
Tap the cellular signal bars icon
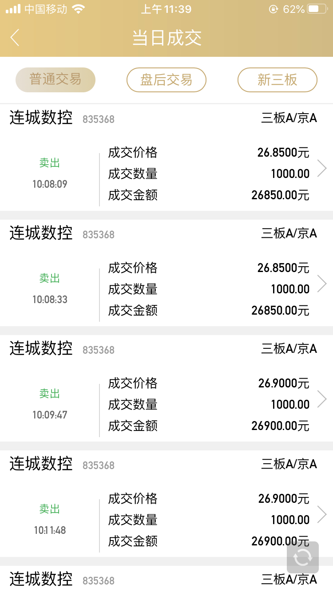click(13, 9)
